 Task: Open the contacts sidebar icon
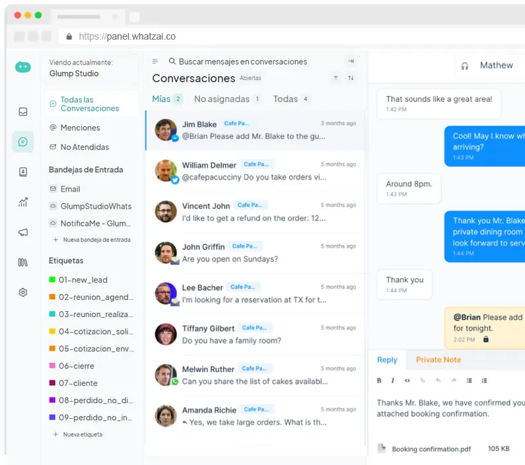(22, 172)
